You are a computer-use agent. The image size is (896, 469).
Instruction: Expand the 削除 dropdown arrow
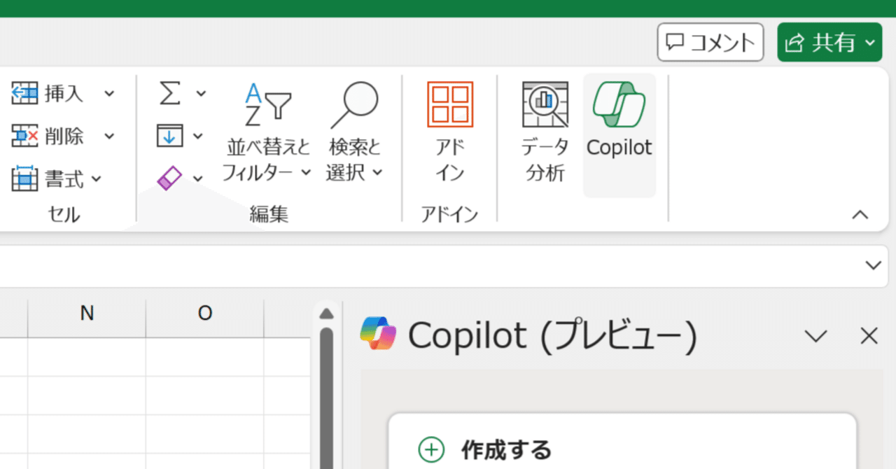tap(108, 136)
